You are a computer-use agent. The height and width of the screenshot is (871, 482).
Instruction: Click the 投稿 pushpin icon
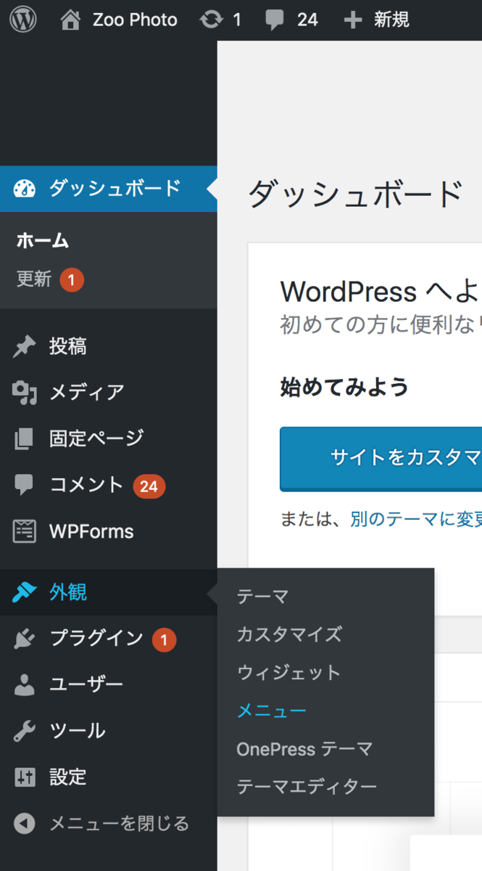pyautogui.click(x=24, y=347)
